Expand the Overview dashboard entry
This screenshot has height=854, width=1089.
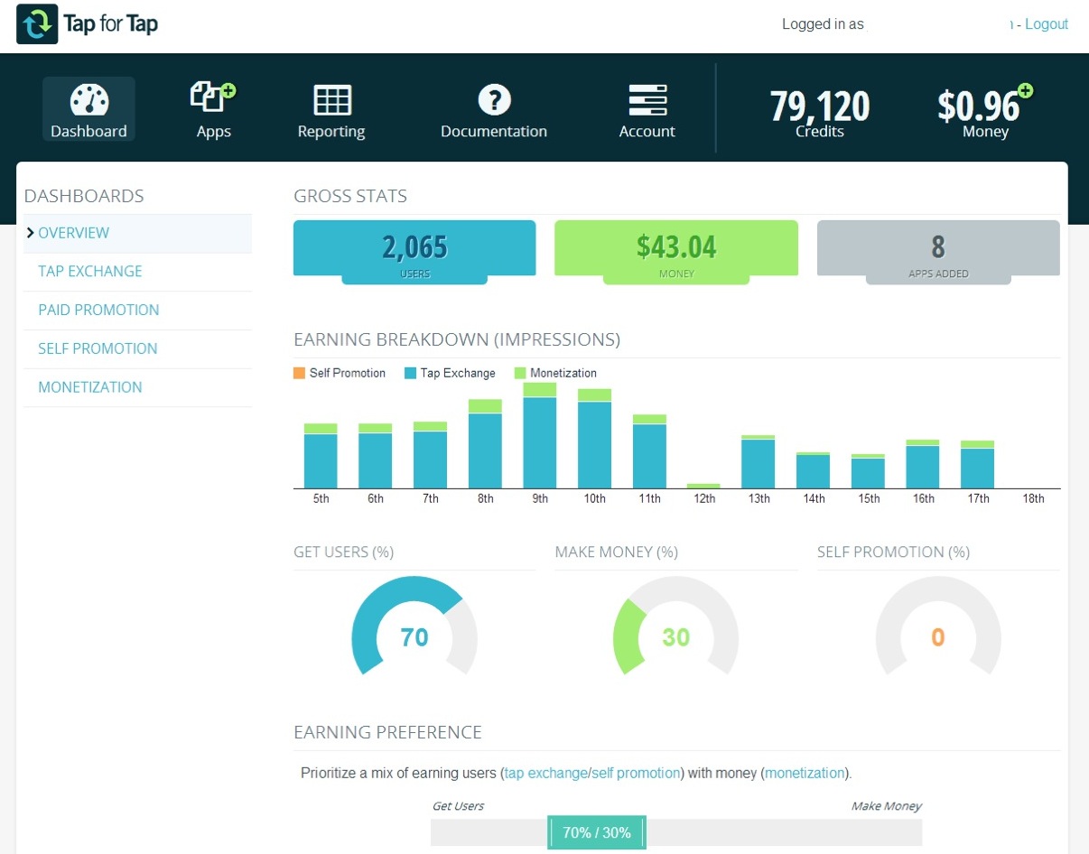tap(73, 233)
